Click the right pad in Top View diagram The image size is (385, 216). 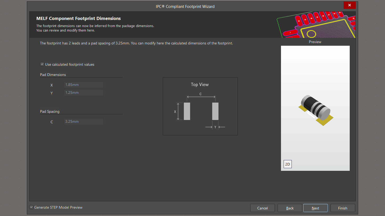click(215, 111)
